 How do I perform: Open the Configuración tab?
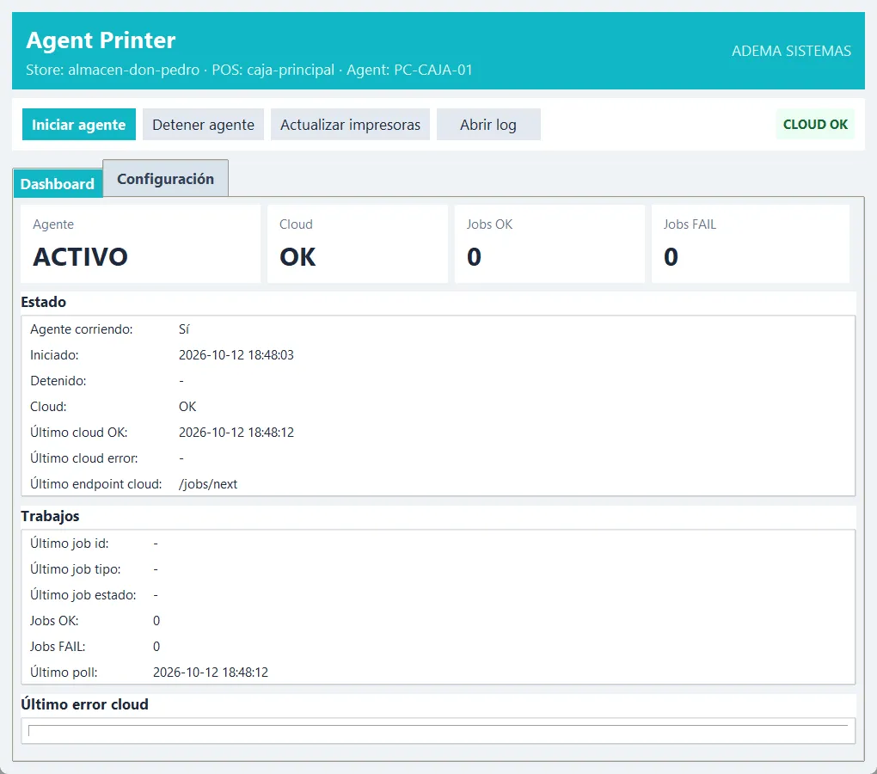click(x=166, y=178)
